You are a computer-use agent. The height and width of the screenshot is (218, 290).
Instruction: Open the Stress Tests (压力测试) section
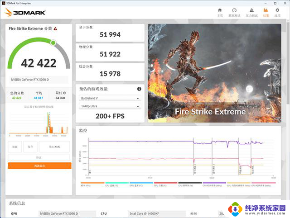pyautogui.click(x=251, y=13)
